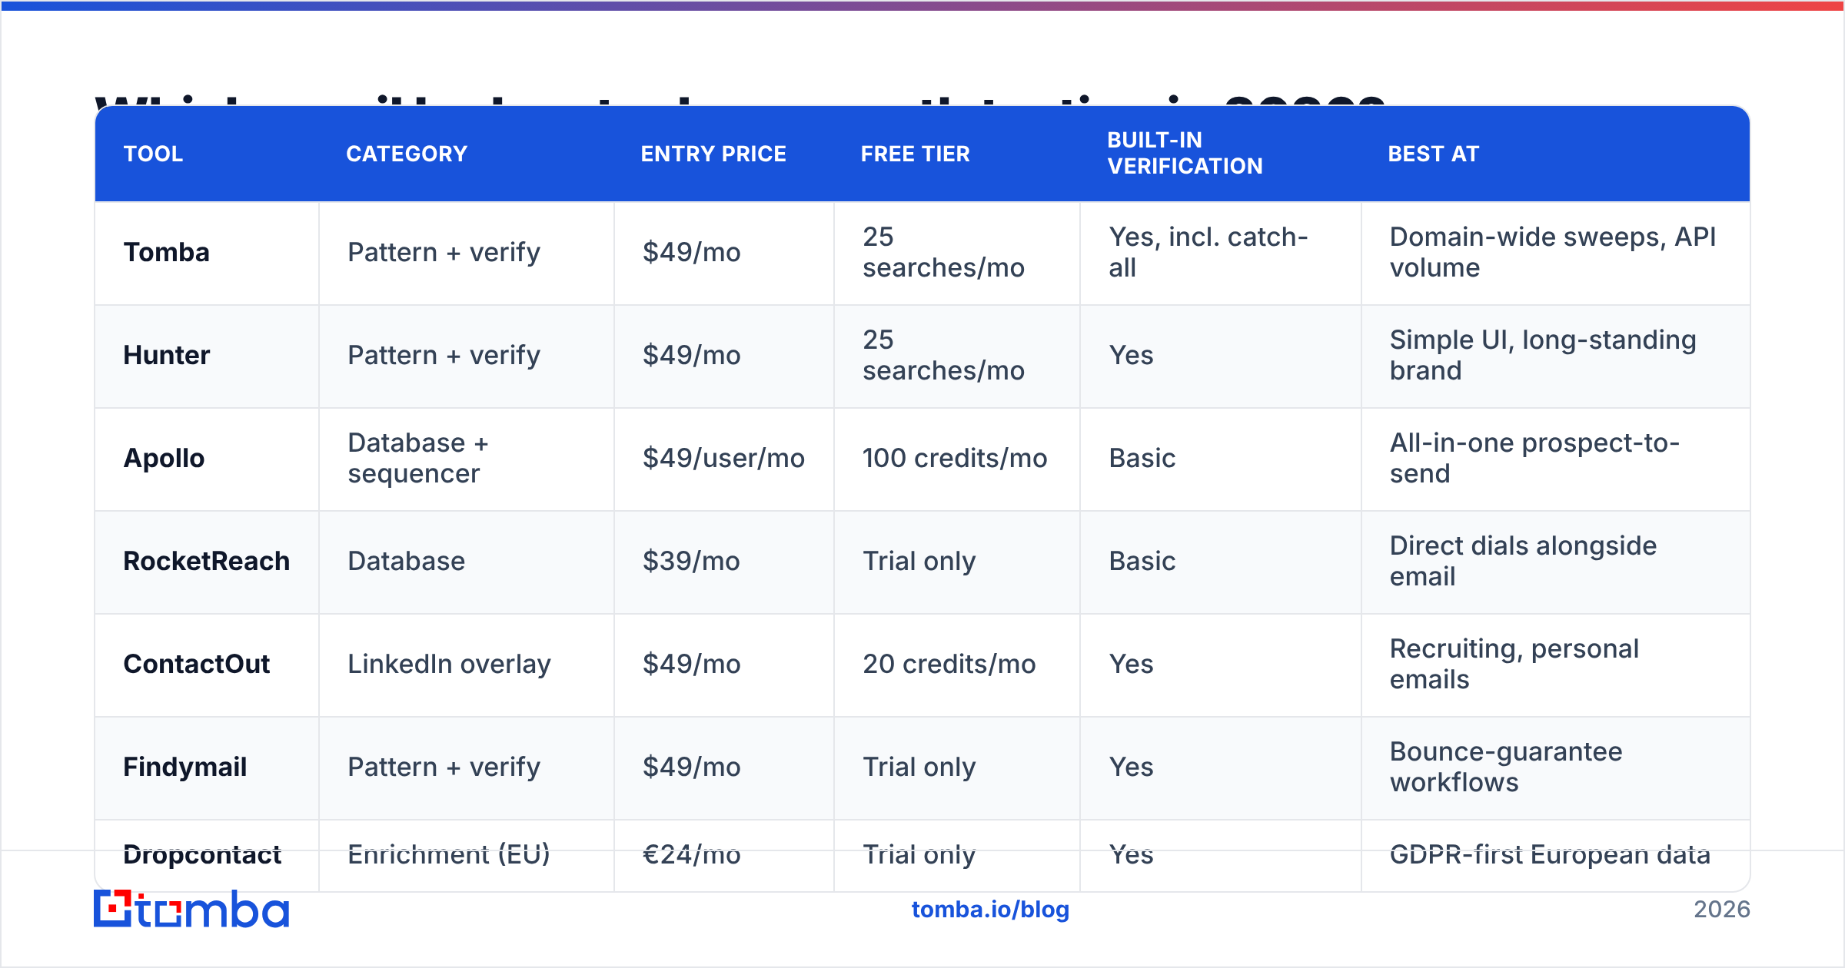Select the RocketReach tool name cell
Screen dimensions: 1845x968
207,561
